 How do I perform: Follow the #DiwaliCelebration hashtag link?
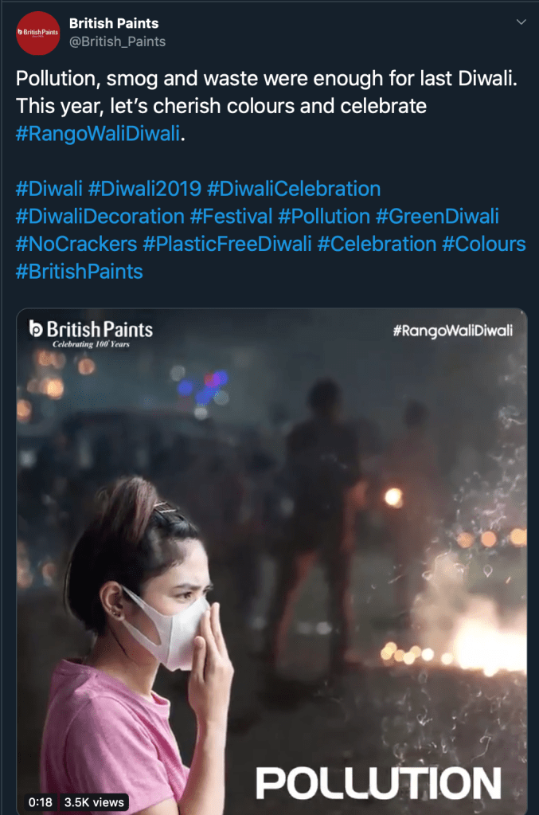click(293, 189)
